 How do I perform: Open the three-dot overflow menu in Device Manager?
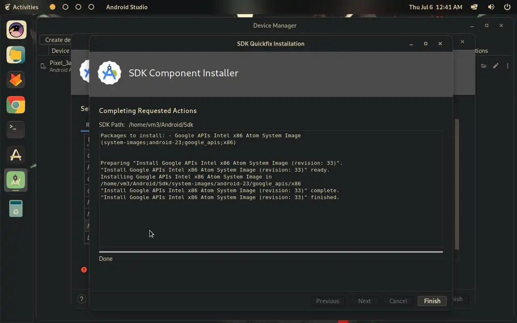pyautogui.click(x=508, y=66)
